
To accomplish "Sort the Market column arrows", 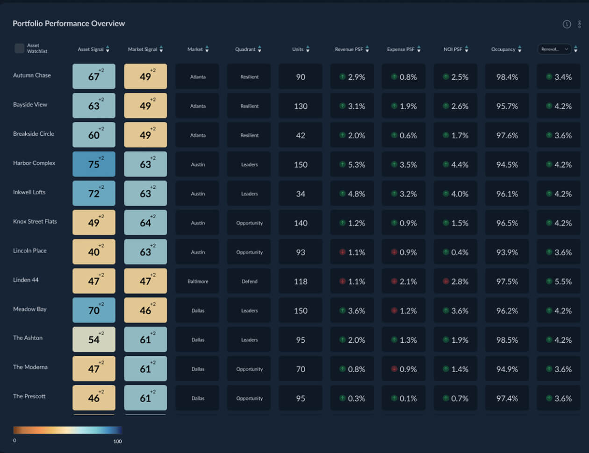I will tap(207, 49).
